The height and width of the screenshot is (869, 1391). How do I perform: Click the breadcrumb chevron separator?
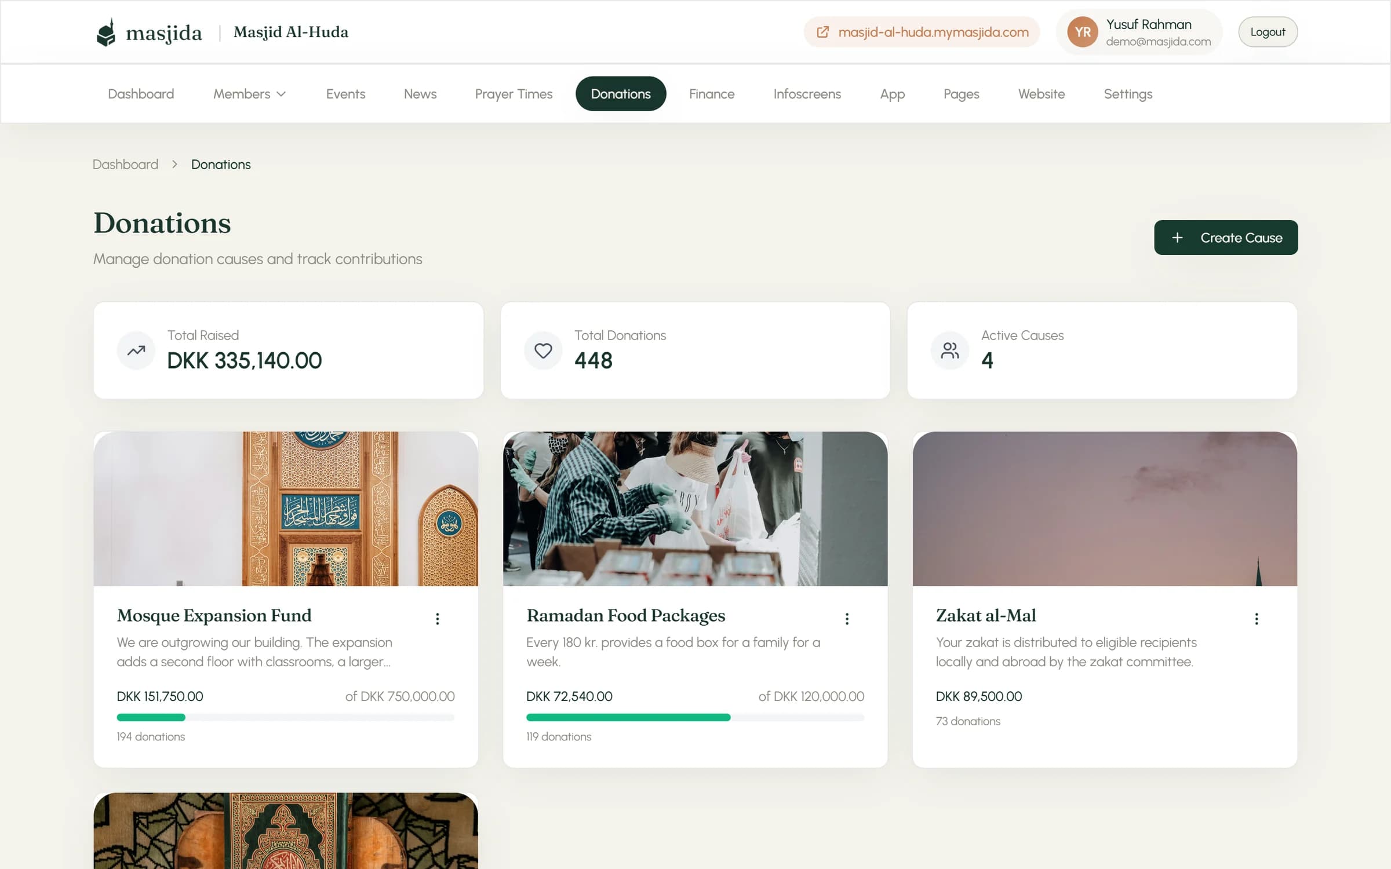click(x=174, y=165)
